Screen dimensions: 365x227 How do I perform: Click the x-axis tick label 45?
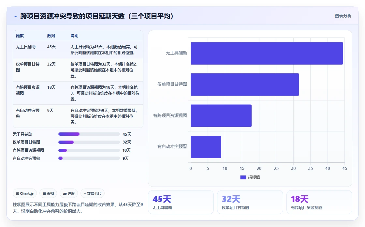pyautogui.click(x=344, y=168)
